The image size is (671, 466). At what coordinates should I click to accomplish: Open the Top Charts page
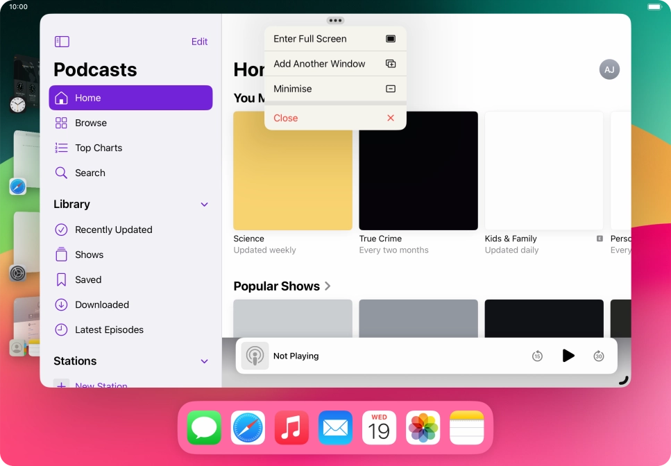(99, 148)
